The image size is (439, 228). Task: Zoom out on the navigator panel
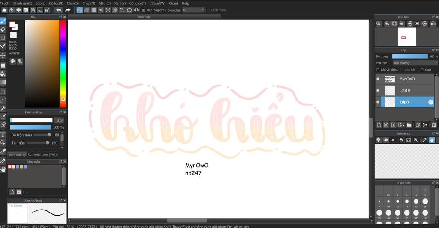point(401,24)
